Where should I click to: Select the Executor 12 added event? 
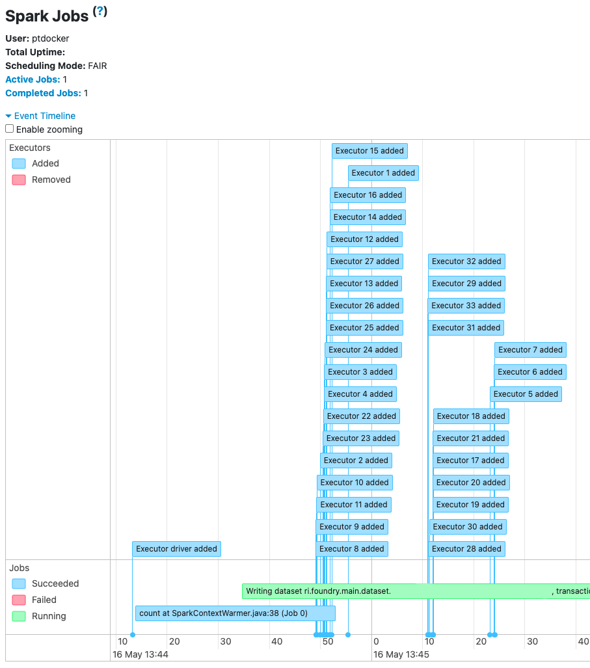coord(365,239)
